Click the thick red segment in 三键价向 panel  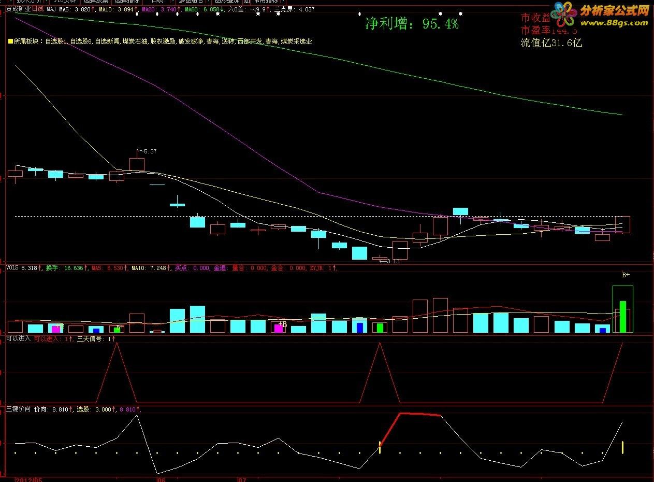(419, 414)
